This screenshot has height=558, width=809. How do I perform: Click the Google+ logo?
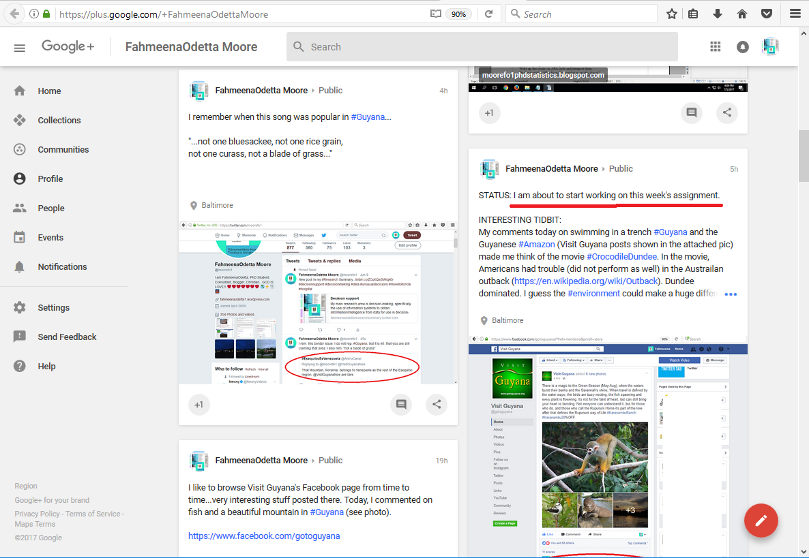click(68, 46)
